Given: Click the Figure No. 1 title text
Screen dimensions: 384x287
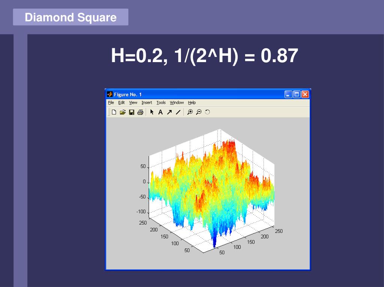Looking at the screenshot, I should point(128,94).
